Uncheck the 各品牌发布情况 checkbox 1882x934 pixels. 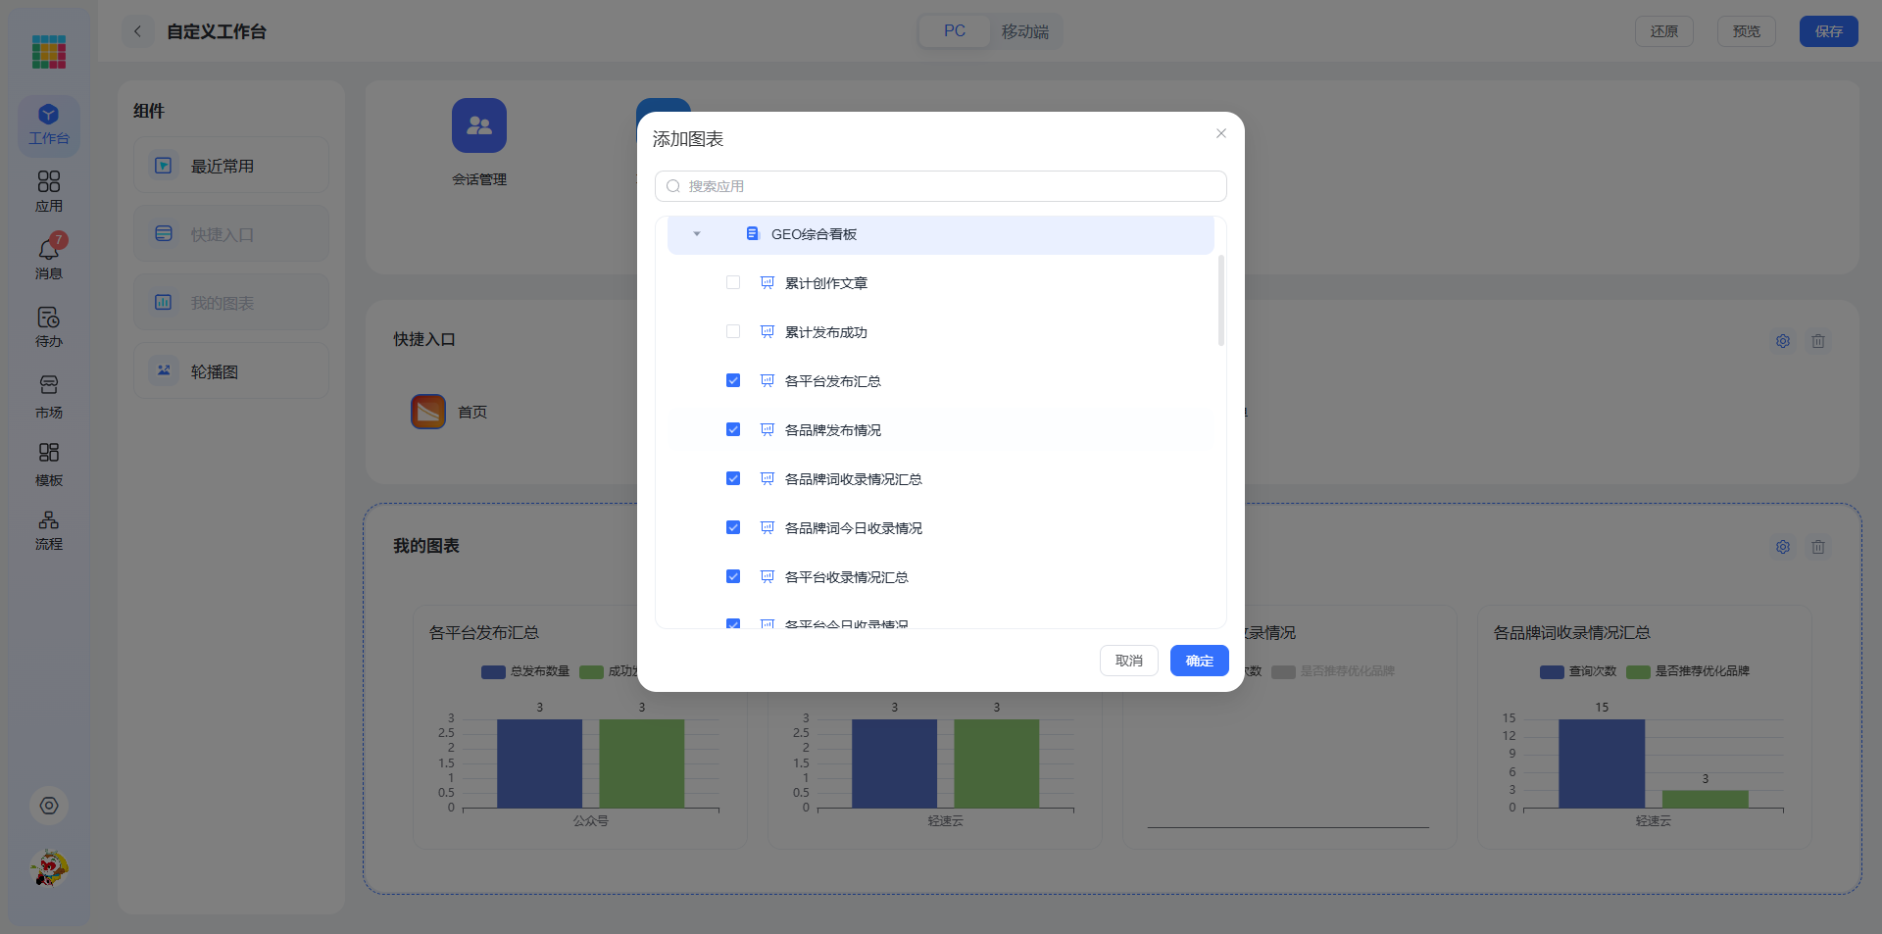pyautogui.click(x=733, y=429)
